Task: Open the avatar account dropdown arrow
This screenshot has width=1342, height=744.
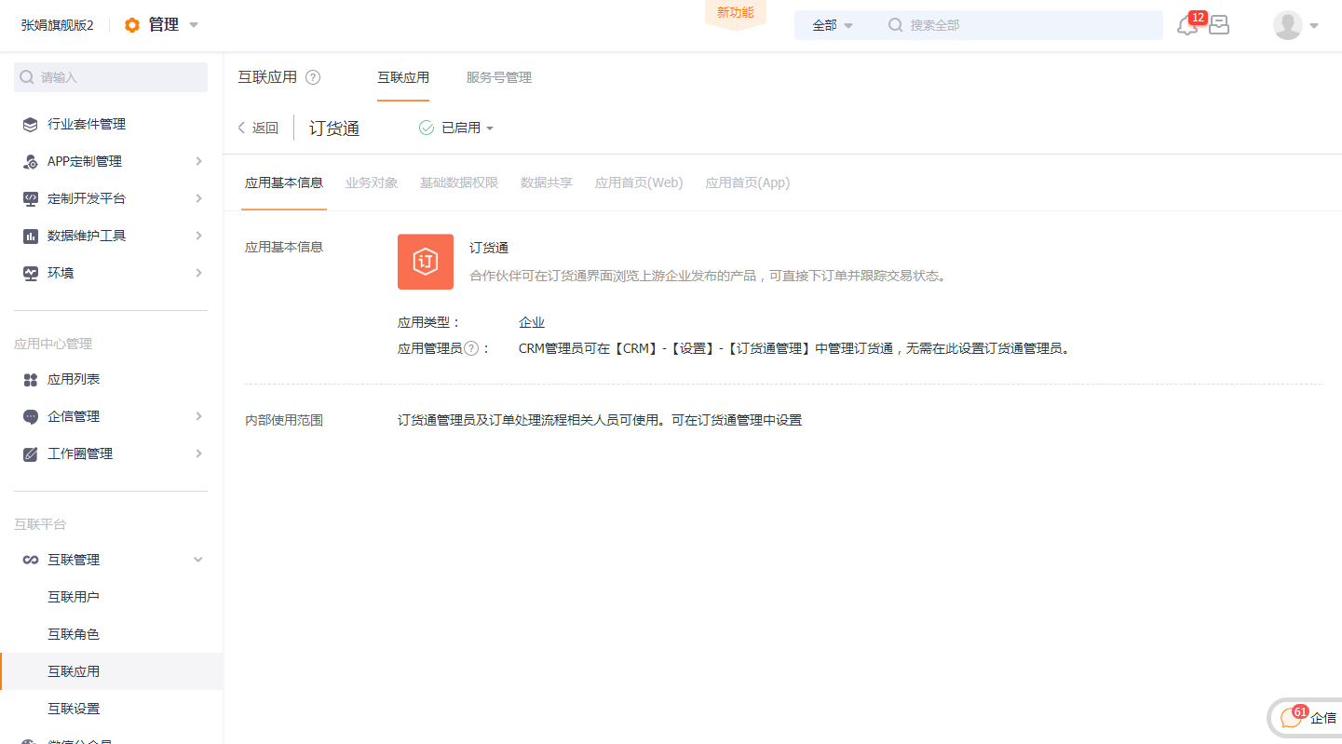Action: coord(1314,26)
